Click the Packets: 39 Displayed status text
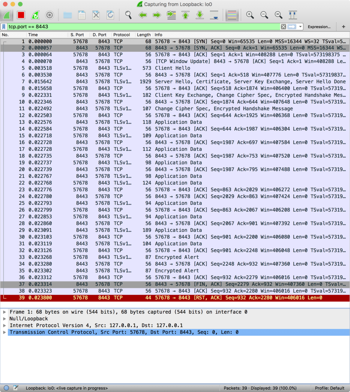Viewport: 350px width, 392px height. pos(260,388)
